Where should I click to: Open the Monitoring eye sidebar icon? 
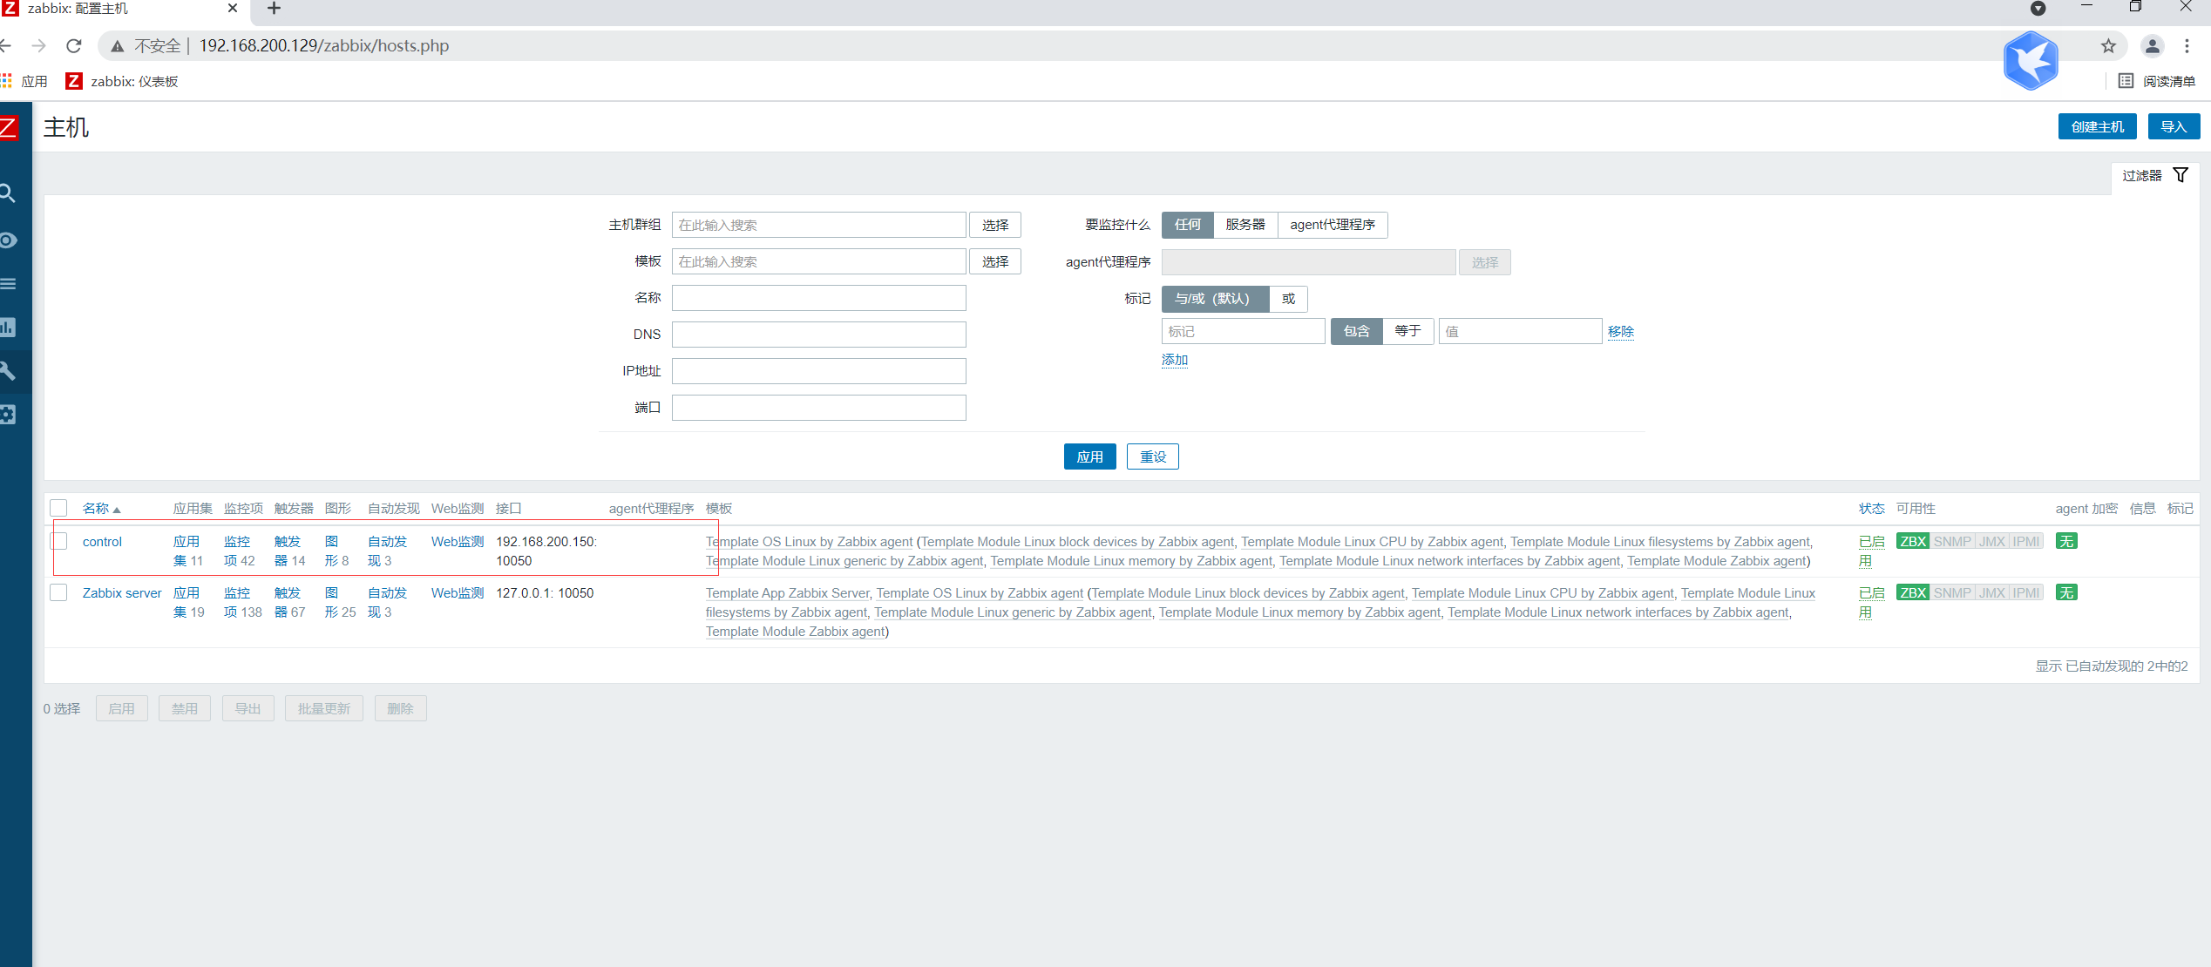(x=8, y=240)
